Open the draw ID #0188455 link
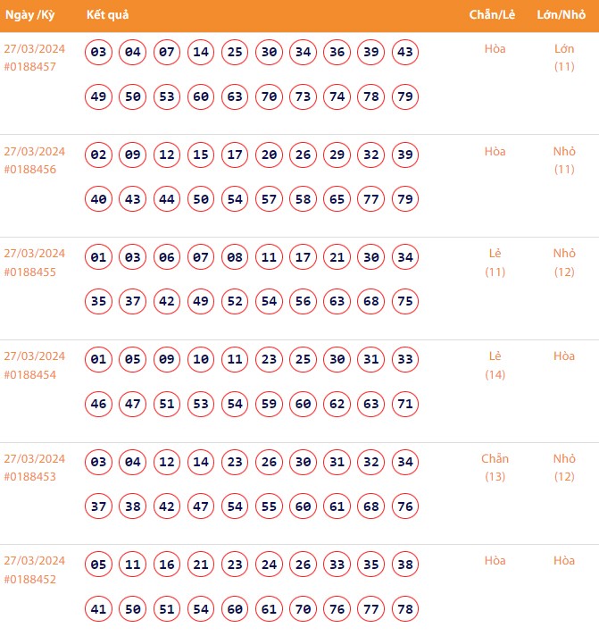The image size is (599, 636). tap(30, 272)
